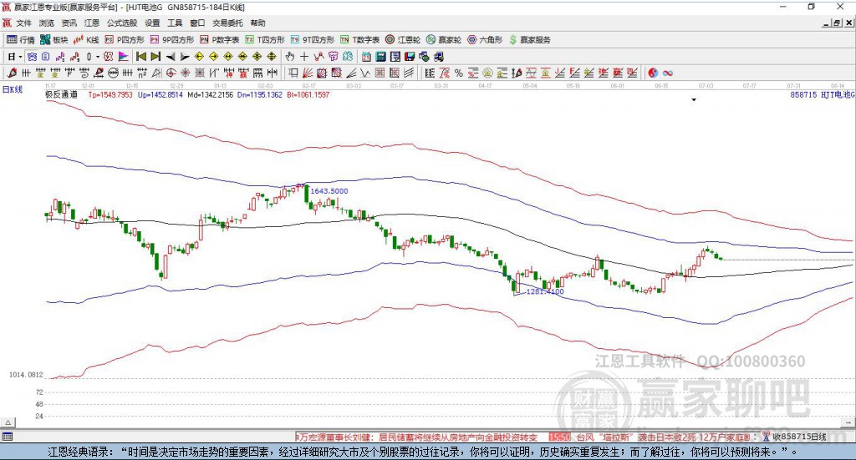Open the 浏览 menu

point(47,23)
